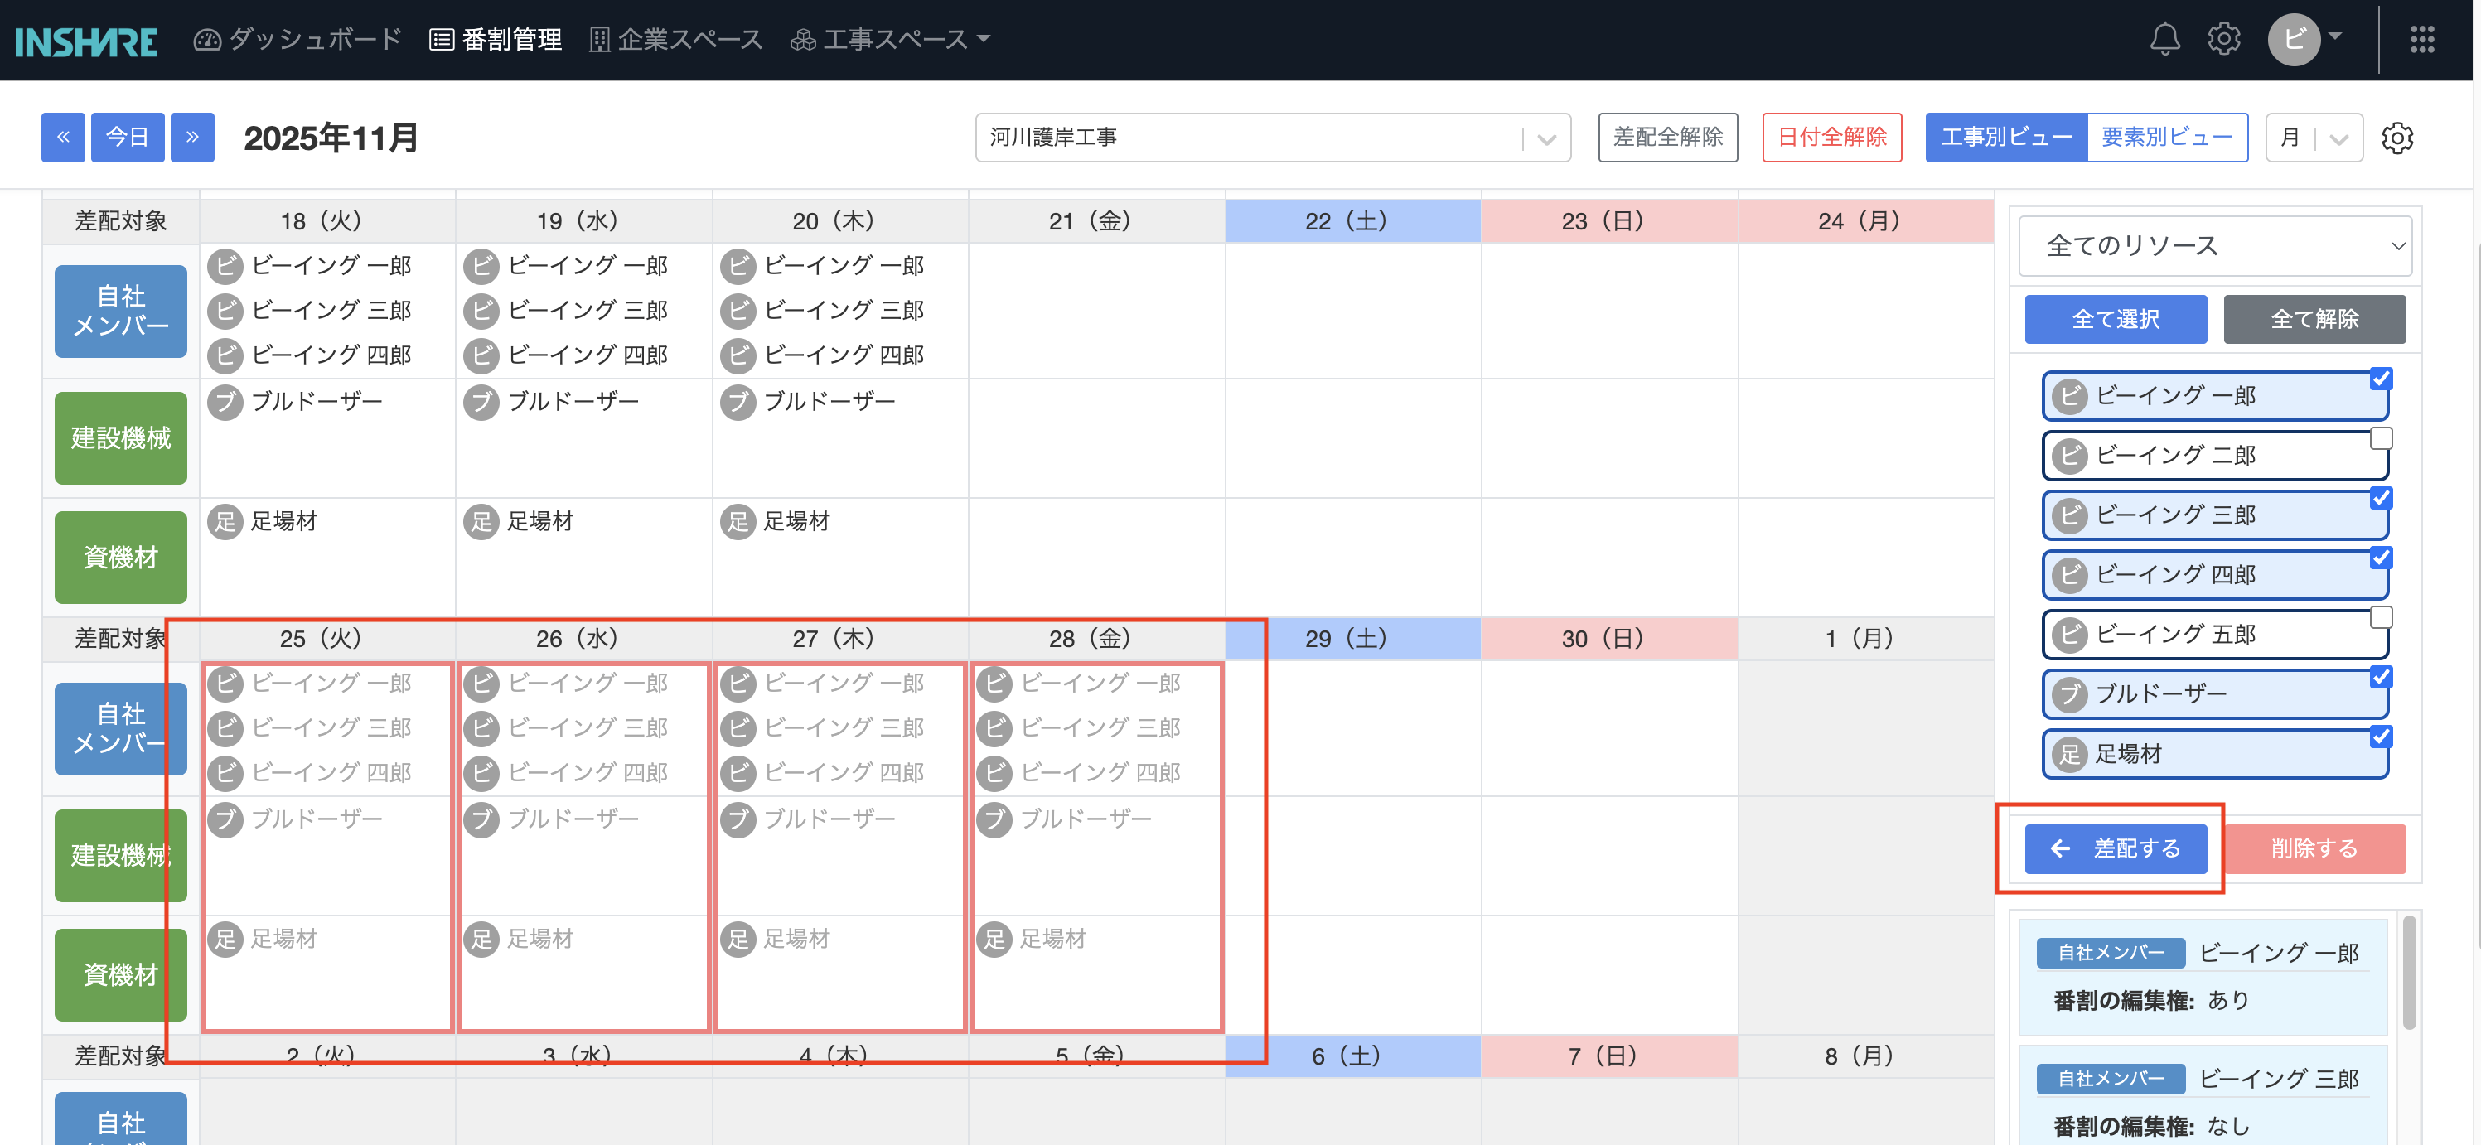2481x1145 pixels.
Task: Click ダッシュボード gauge icon
Action: click(x=207, y=40)
